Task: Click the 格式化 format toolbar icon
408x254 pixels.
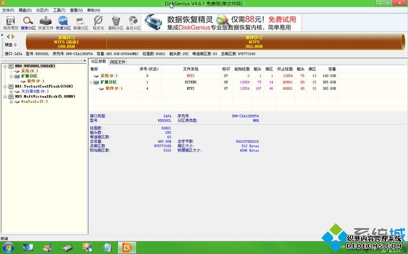Action: (98, 23)
